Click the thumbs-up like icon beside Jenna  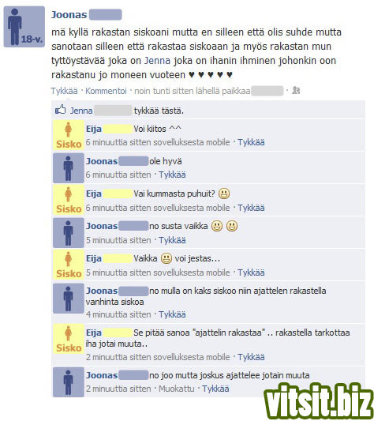point(61,109)
